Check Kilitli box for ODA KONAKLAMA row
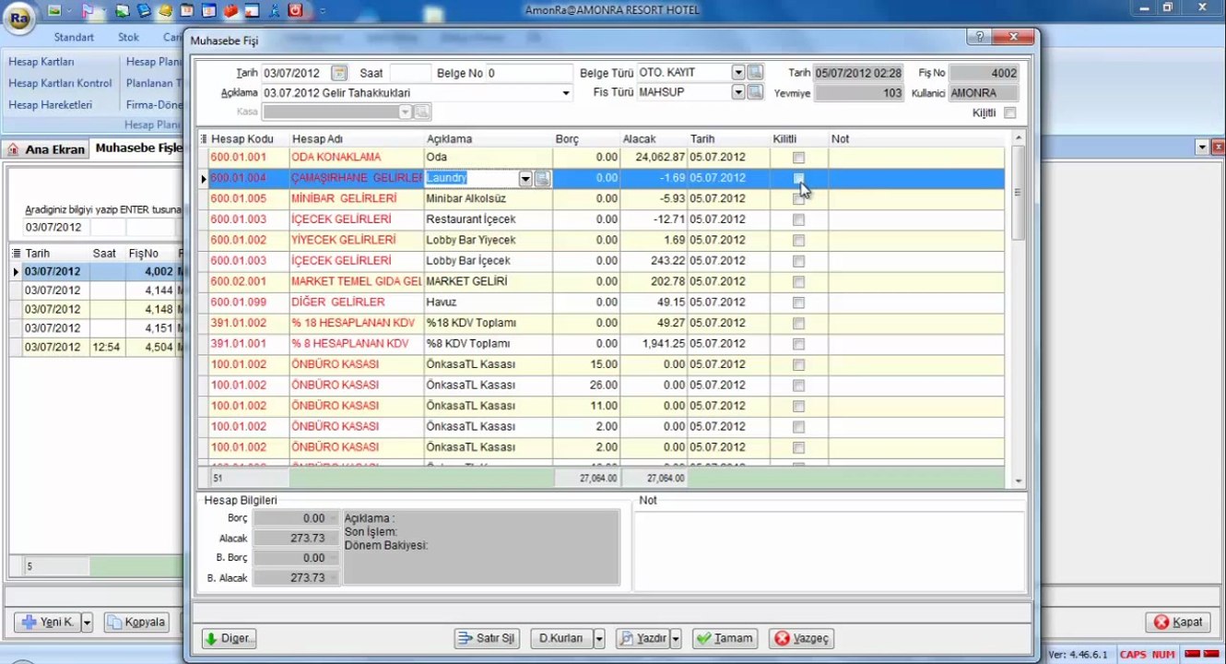Viewport: 1226px width, 664px height. [798, 158]
